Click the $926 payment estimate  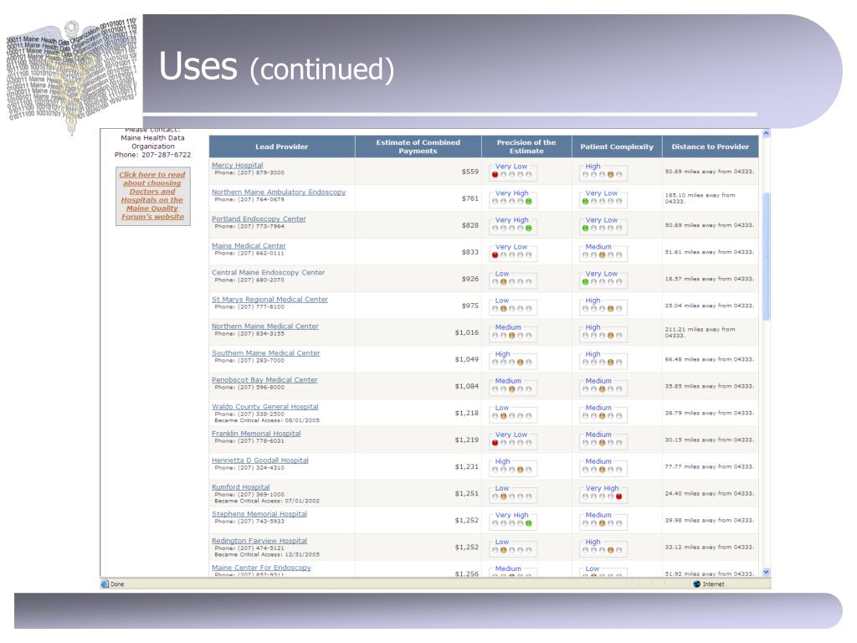[470, 278]
